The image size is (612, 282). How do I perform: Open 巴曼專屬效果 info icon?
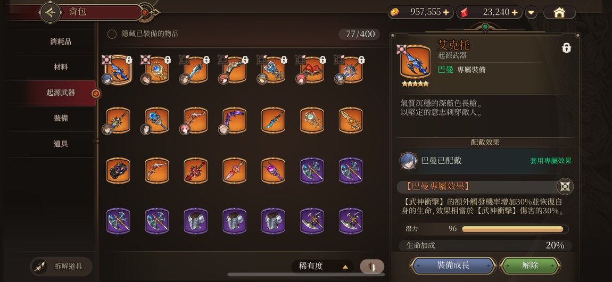point(565,186)
